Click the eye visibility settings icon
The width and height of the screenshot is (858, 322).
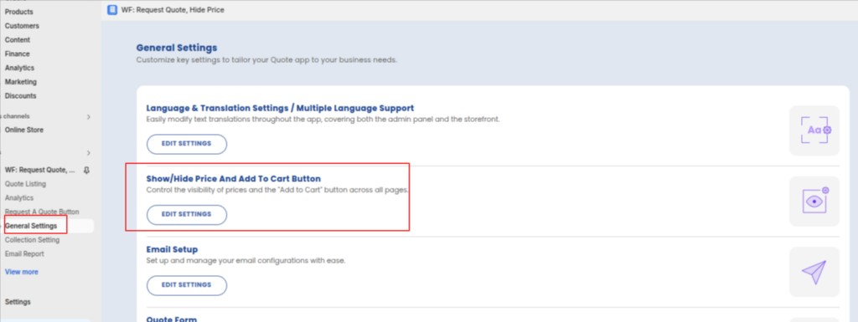(814, 202)
